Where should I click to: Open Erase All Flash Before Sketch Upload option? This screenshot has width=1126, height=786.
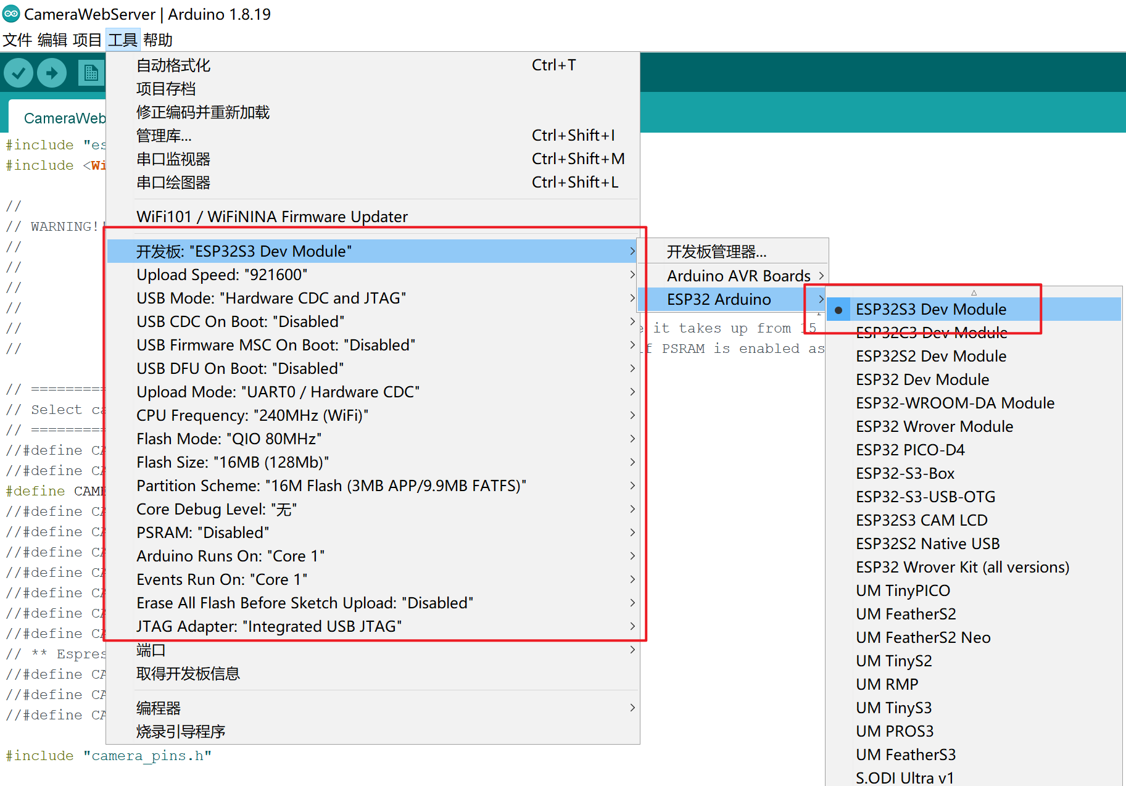pos(373,603)
